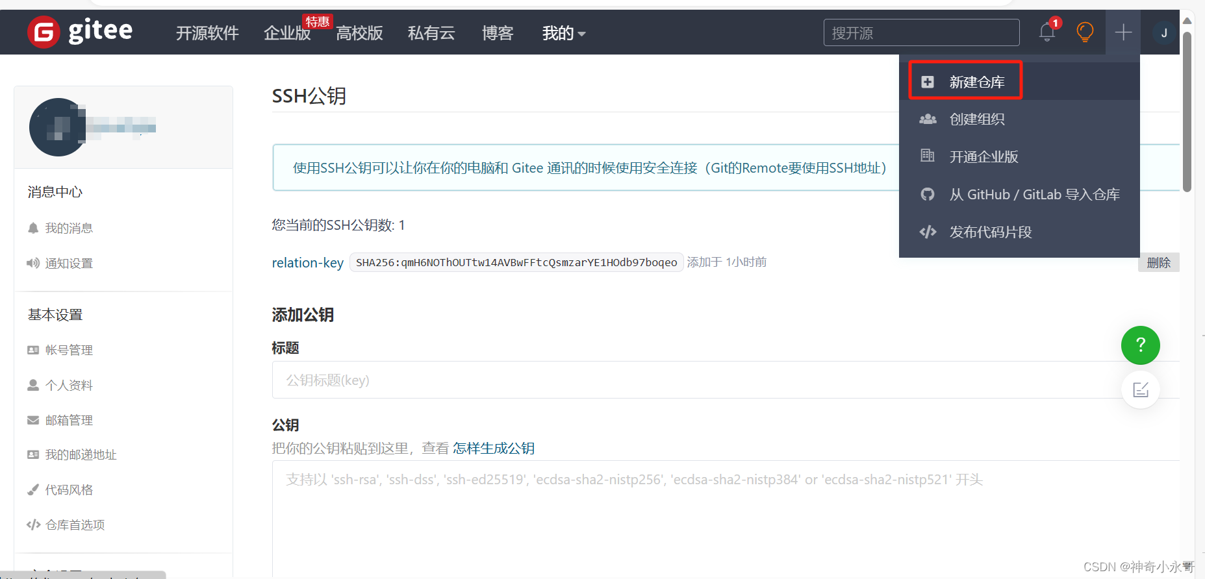Click the plus-box icon beside 新建仓库
The height and width of the screenshot is (579, 1205).
click(928, 82)
